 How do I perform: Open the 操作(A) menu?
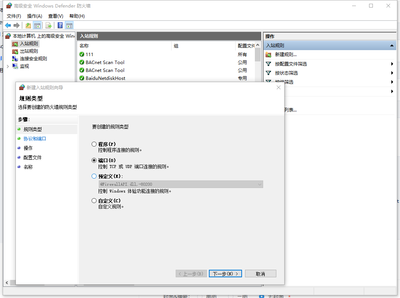tap(34, 16)
